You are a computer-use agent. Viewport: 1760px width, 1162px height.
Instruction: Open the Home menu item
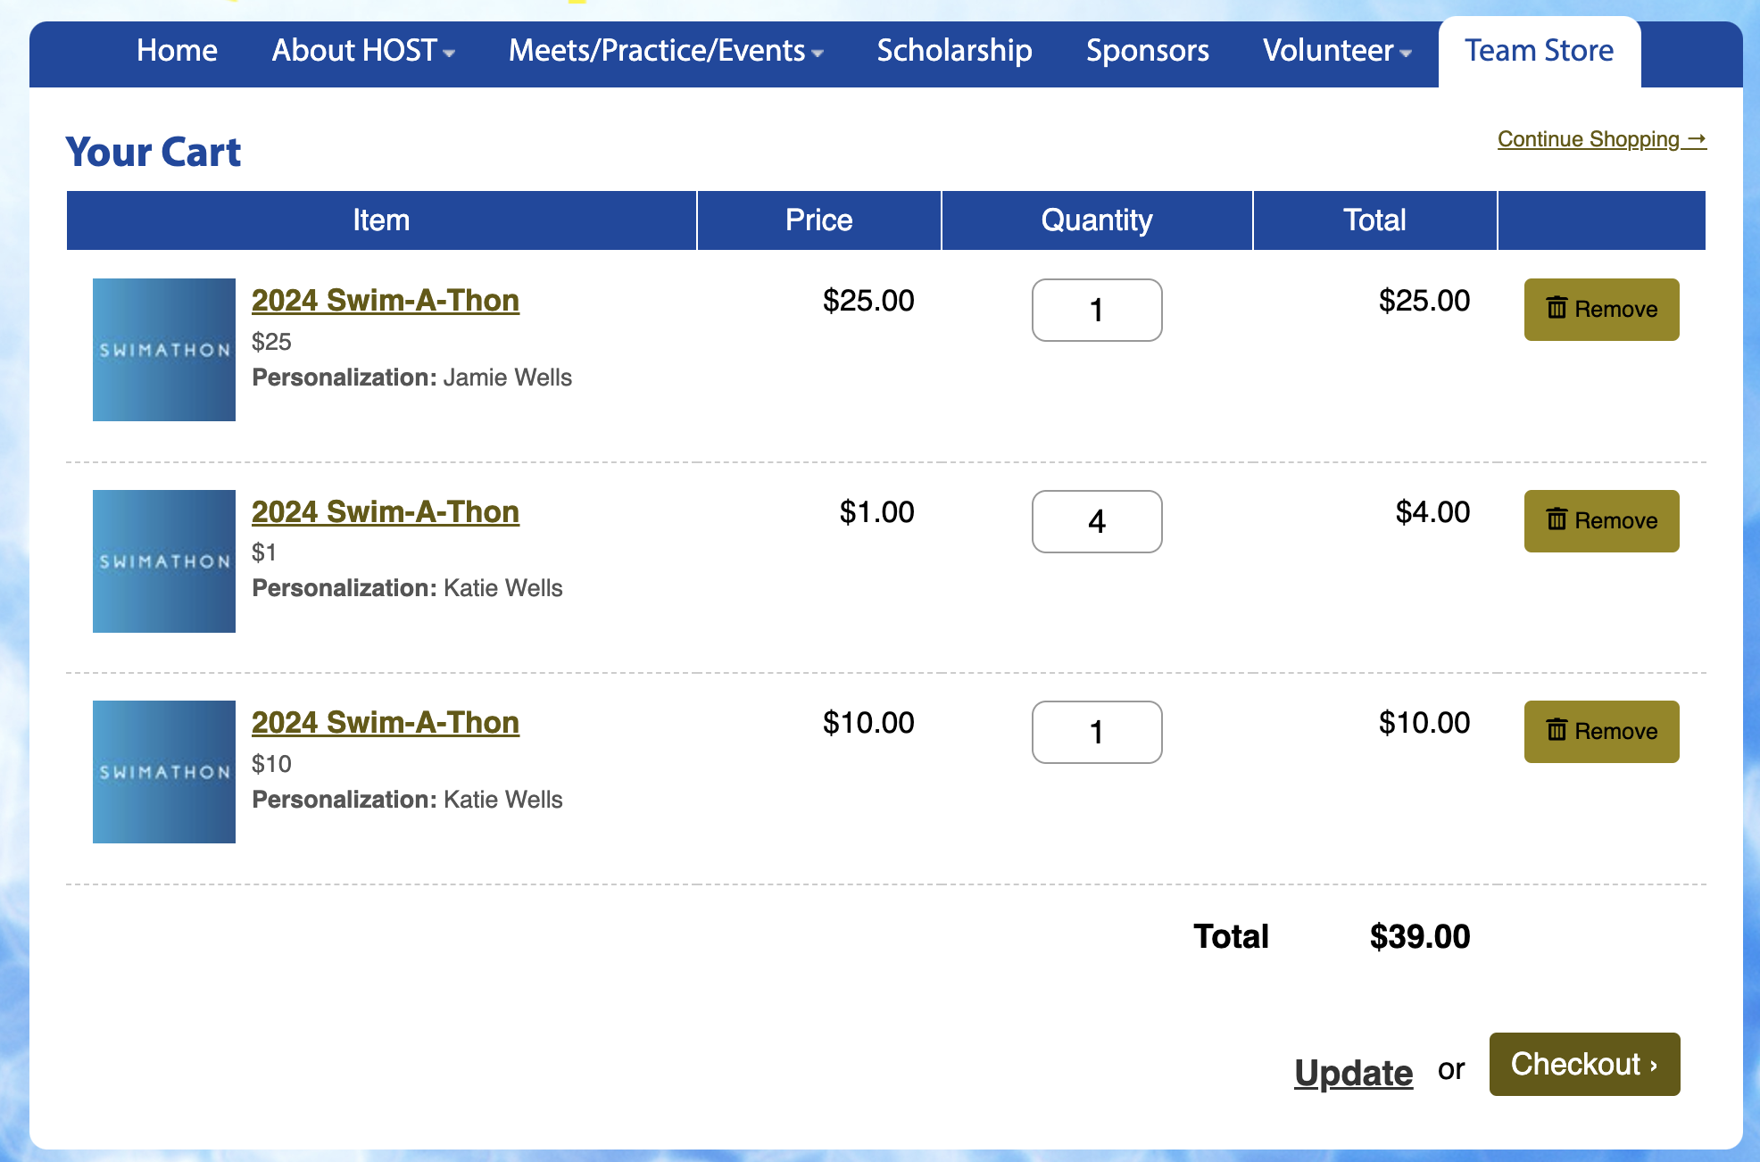click(177, 51)
